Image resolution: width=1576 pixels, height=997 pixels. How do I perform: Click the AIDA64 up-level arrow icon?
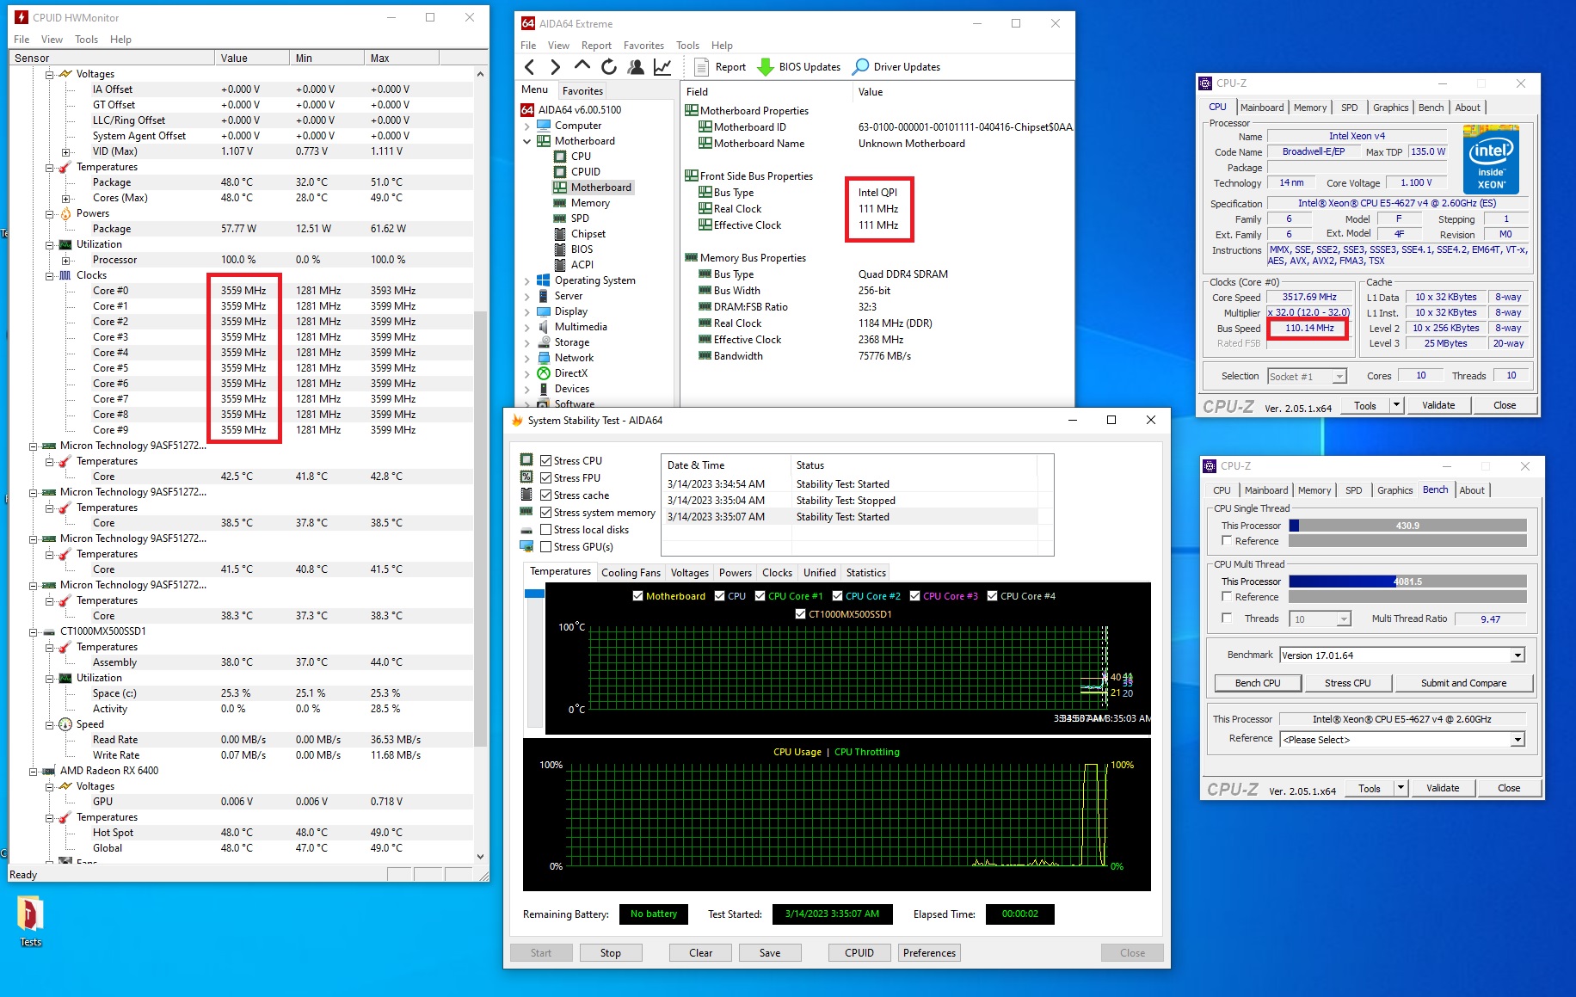click(x=582, y=66)
